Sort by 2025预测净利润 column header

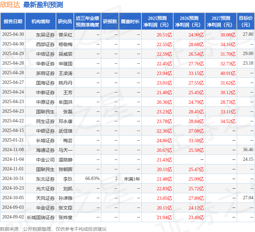[x=157, y=22]
